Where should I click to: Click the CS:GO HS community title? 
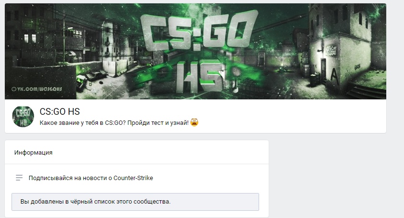tap(59, 112)
